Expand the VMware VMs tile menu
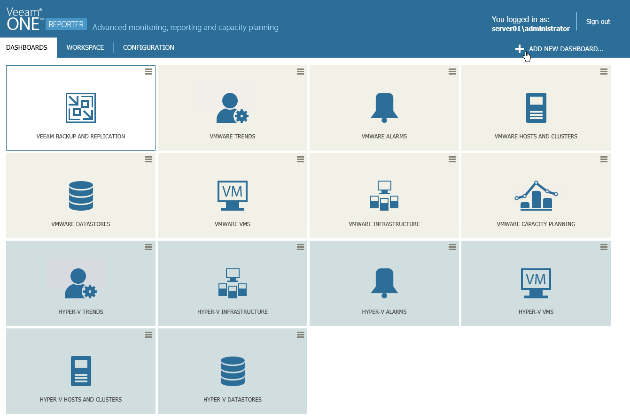This screenshot has width=630, height=418. pyautogui.click(x=301, y=159)
